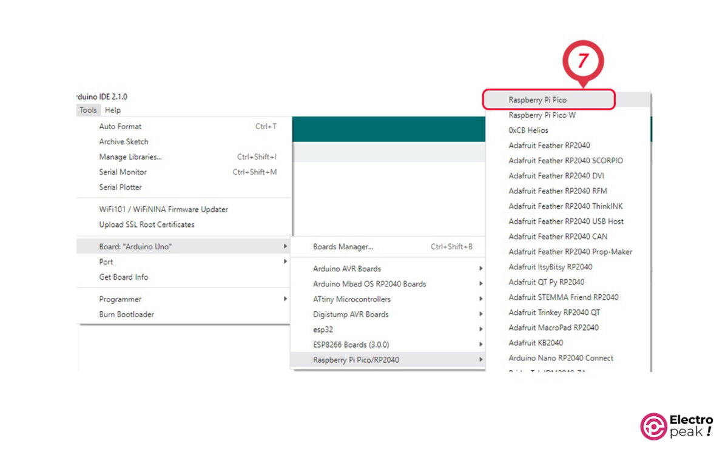This screenshot has height=455, width=728.
Task: Expand the esp32 boards submenu
Action: (324, 329)
